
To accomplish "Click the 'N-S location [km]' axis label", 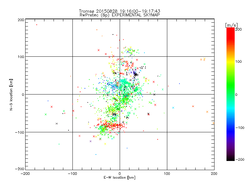I will (x=11, y=94).
